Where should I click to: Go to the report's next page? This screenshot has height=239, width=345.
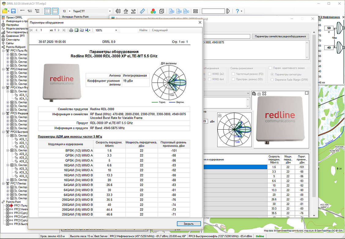(59, 30)
